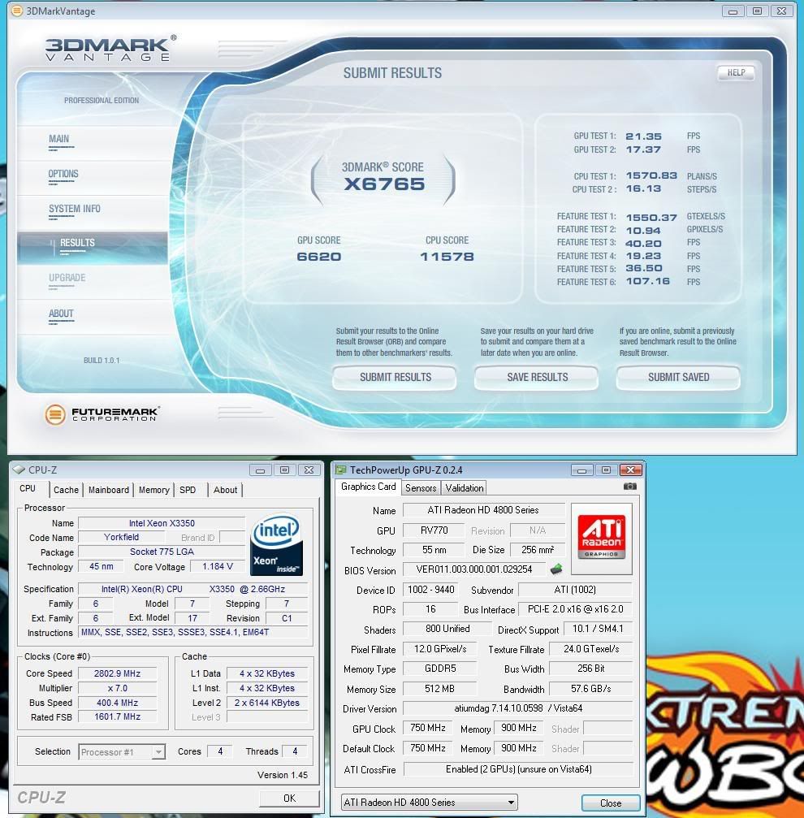Click the ATI Radeon logo in GPU-Z
This screenshot has height=818, width=804.
pyautogui.click(x=603, y=531)
